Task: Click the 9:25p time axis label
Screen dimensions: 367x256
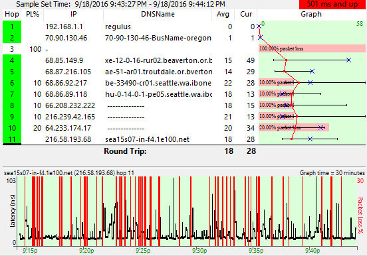Action: coord(143,251)
